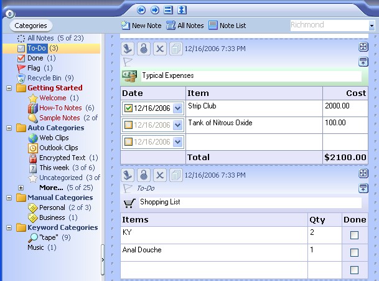Toggle the 12/16/2006 date checkbox for Strip Club
Viewport: 379px width, 281px height.
(x=128, y=108)
